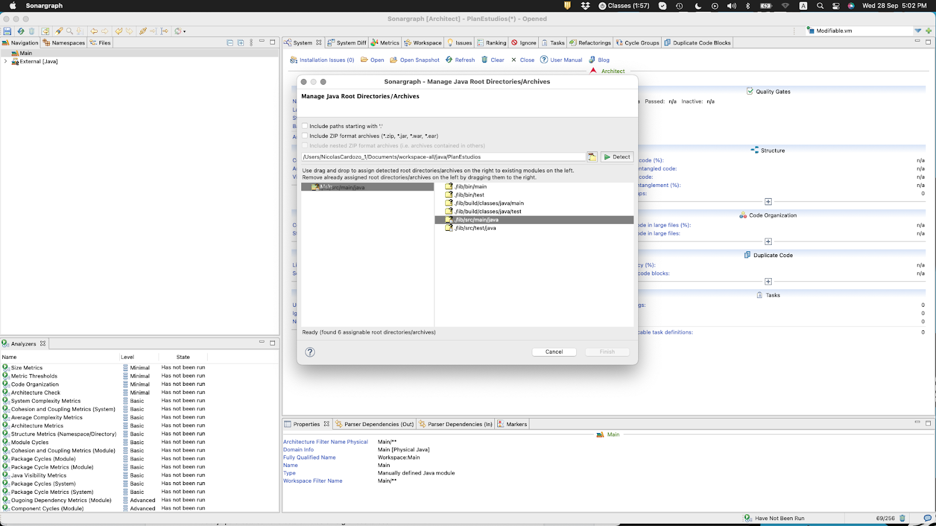Expand External [Java] tree node

[x=6, y=61]
